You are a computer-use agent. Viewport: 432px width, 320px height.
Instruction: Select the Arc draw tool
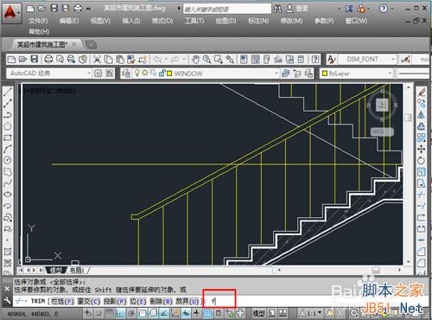(8, 149)
